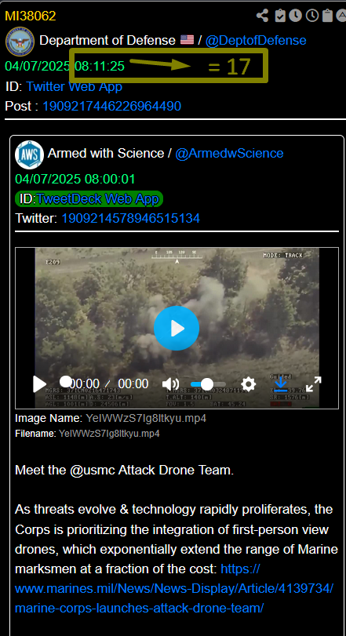Screen dimensions: 346x636
Task: Click the small play control at bottom left
Action: click(39, 384)
